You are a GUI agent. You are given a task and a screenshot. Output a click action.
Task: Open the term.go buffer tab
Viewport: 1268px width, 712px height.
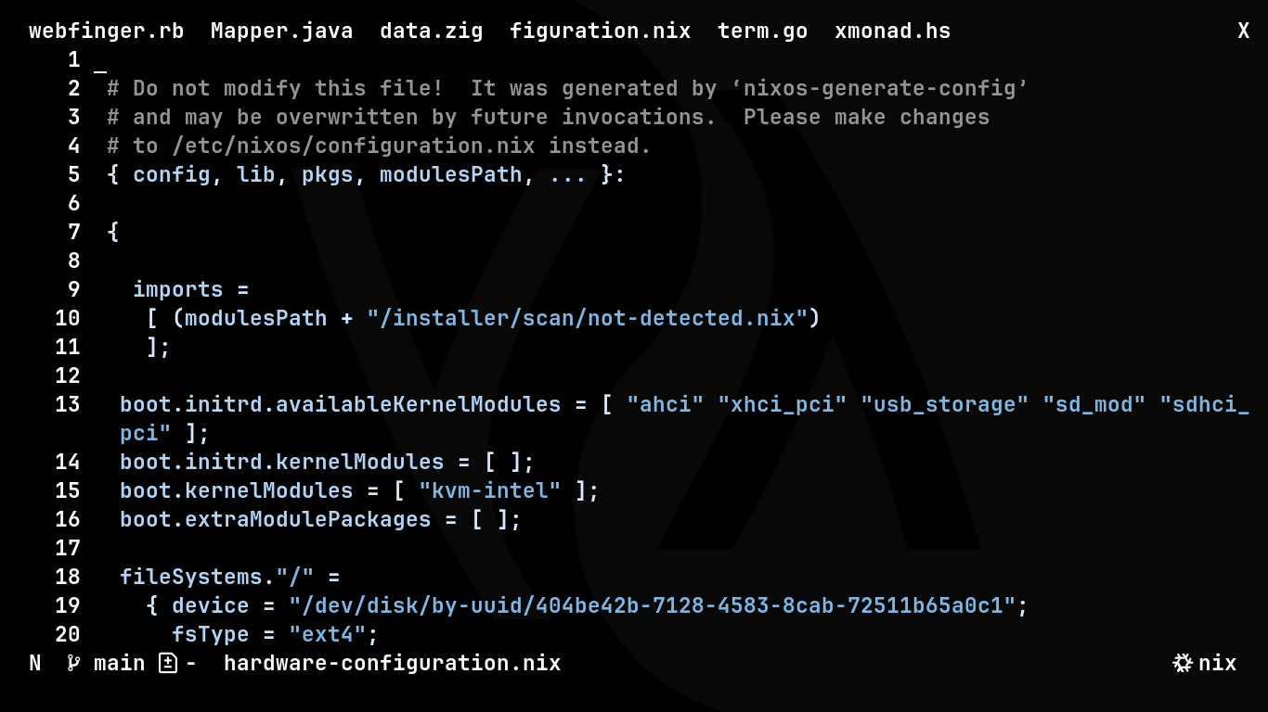(762, 31)
